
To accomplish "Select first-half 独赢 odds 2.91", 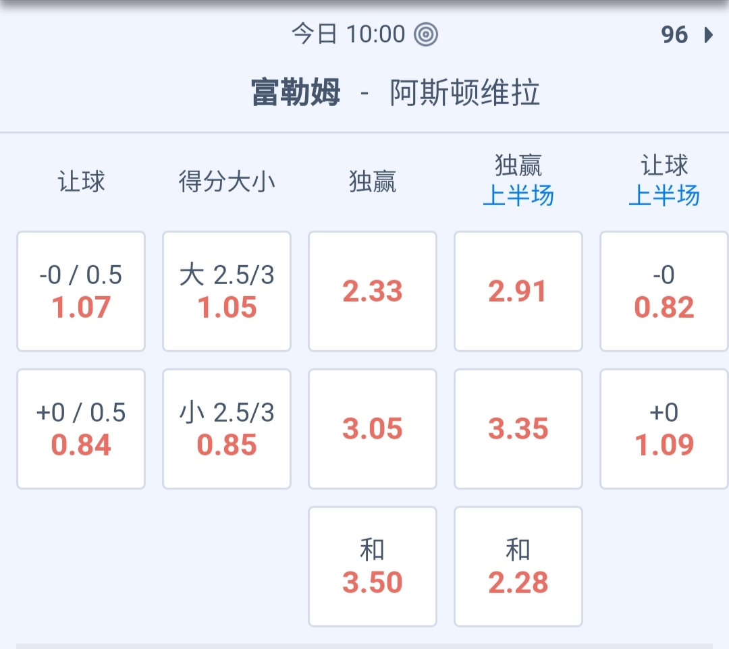I will click(518, 291).
